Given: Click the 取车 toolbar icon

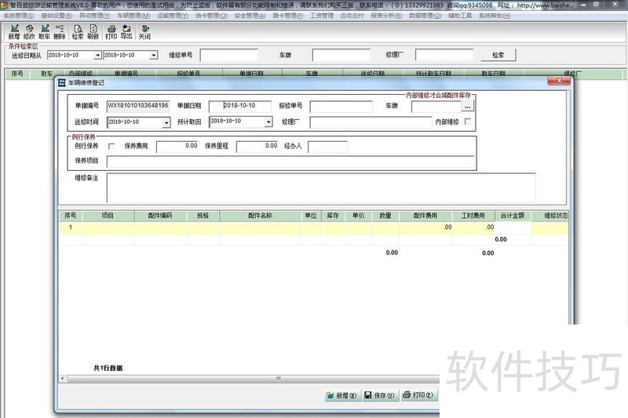Looking at the screenshot, I should tap(45, 31).
